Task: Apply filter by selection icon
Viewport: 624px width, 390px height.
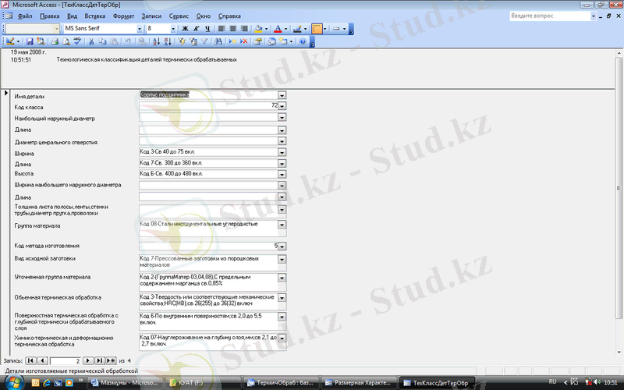Action: 182,41
